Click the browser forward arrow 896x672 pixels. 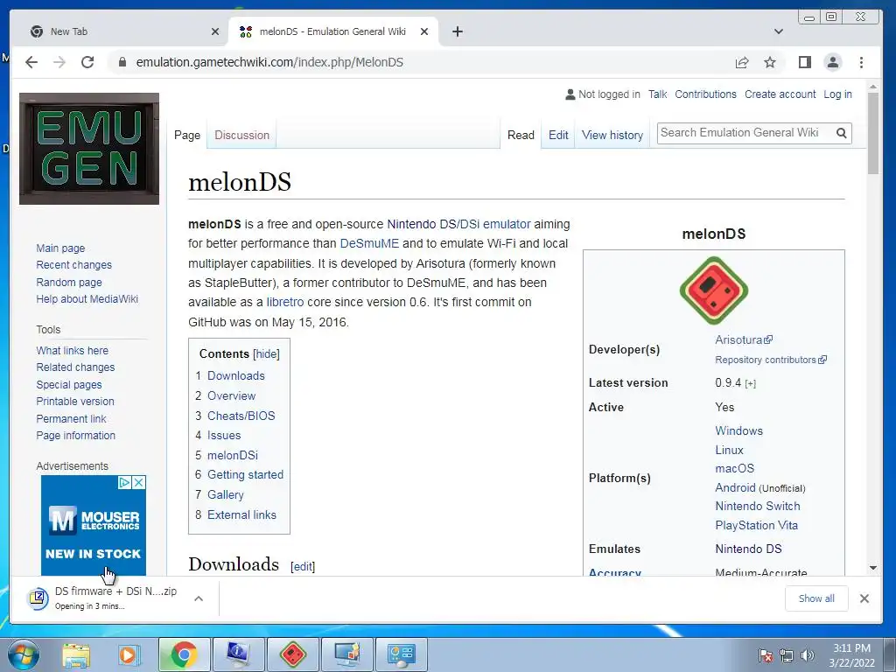pyautogui.click(x=59, y=62)
